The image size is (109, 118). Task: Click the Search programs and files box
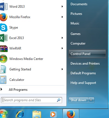(x=32, y=100)
